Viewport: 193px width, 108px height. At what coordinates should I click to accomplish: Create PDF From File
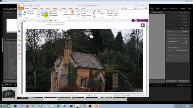78,13
